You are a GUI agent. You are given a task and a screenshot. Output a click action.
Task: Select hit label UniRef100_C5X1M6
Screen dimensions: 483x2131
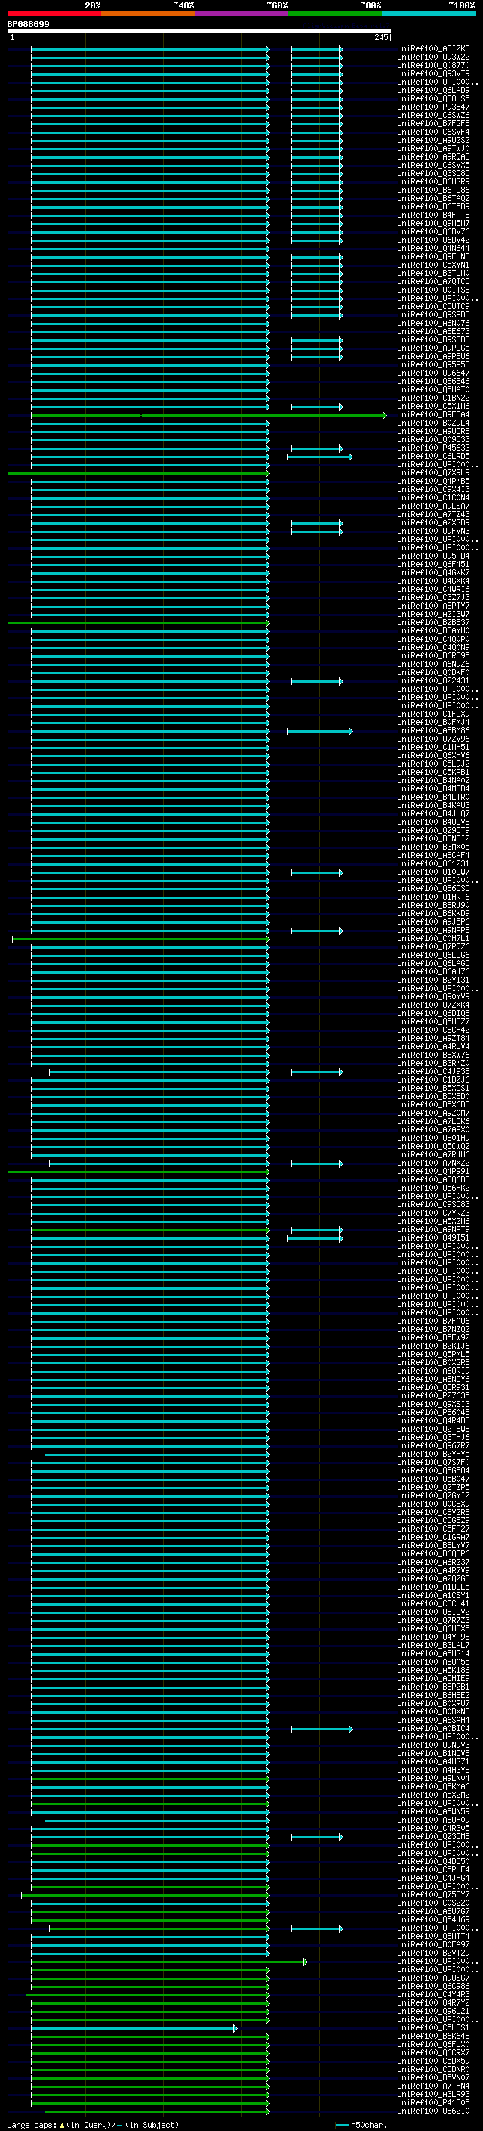[x=433, y=406]
